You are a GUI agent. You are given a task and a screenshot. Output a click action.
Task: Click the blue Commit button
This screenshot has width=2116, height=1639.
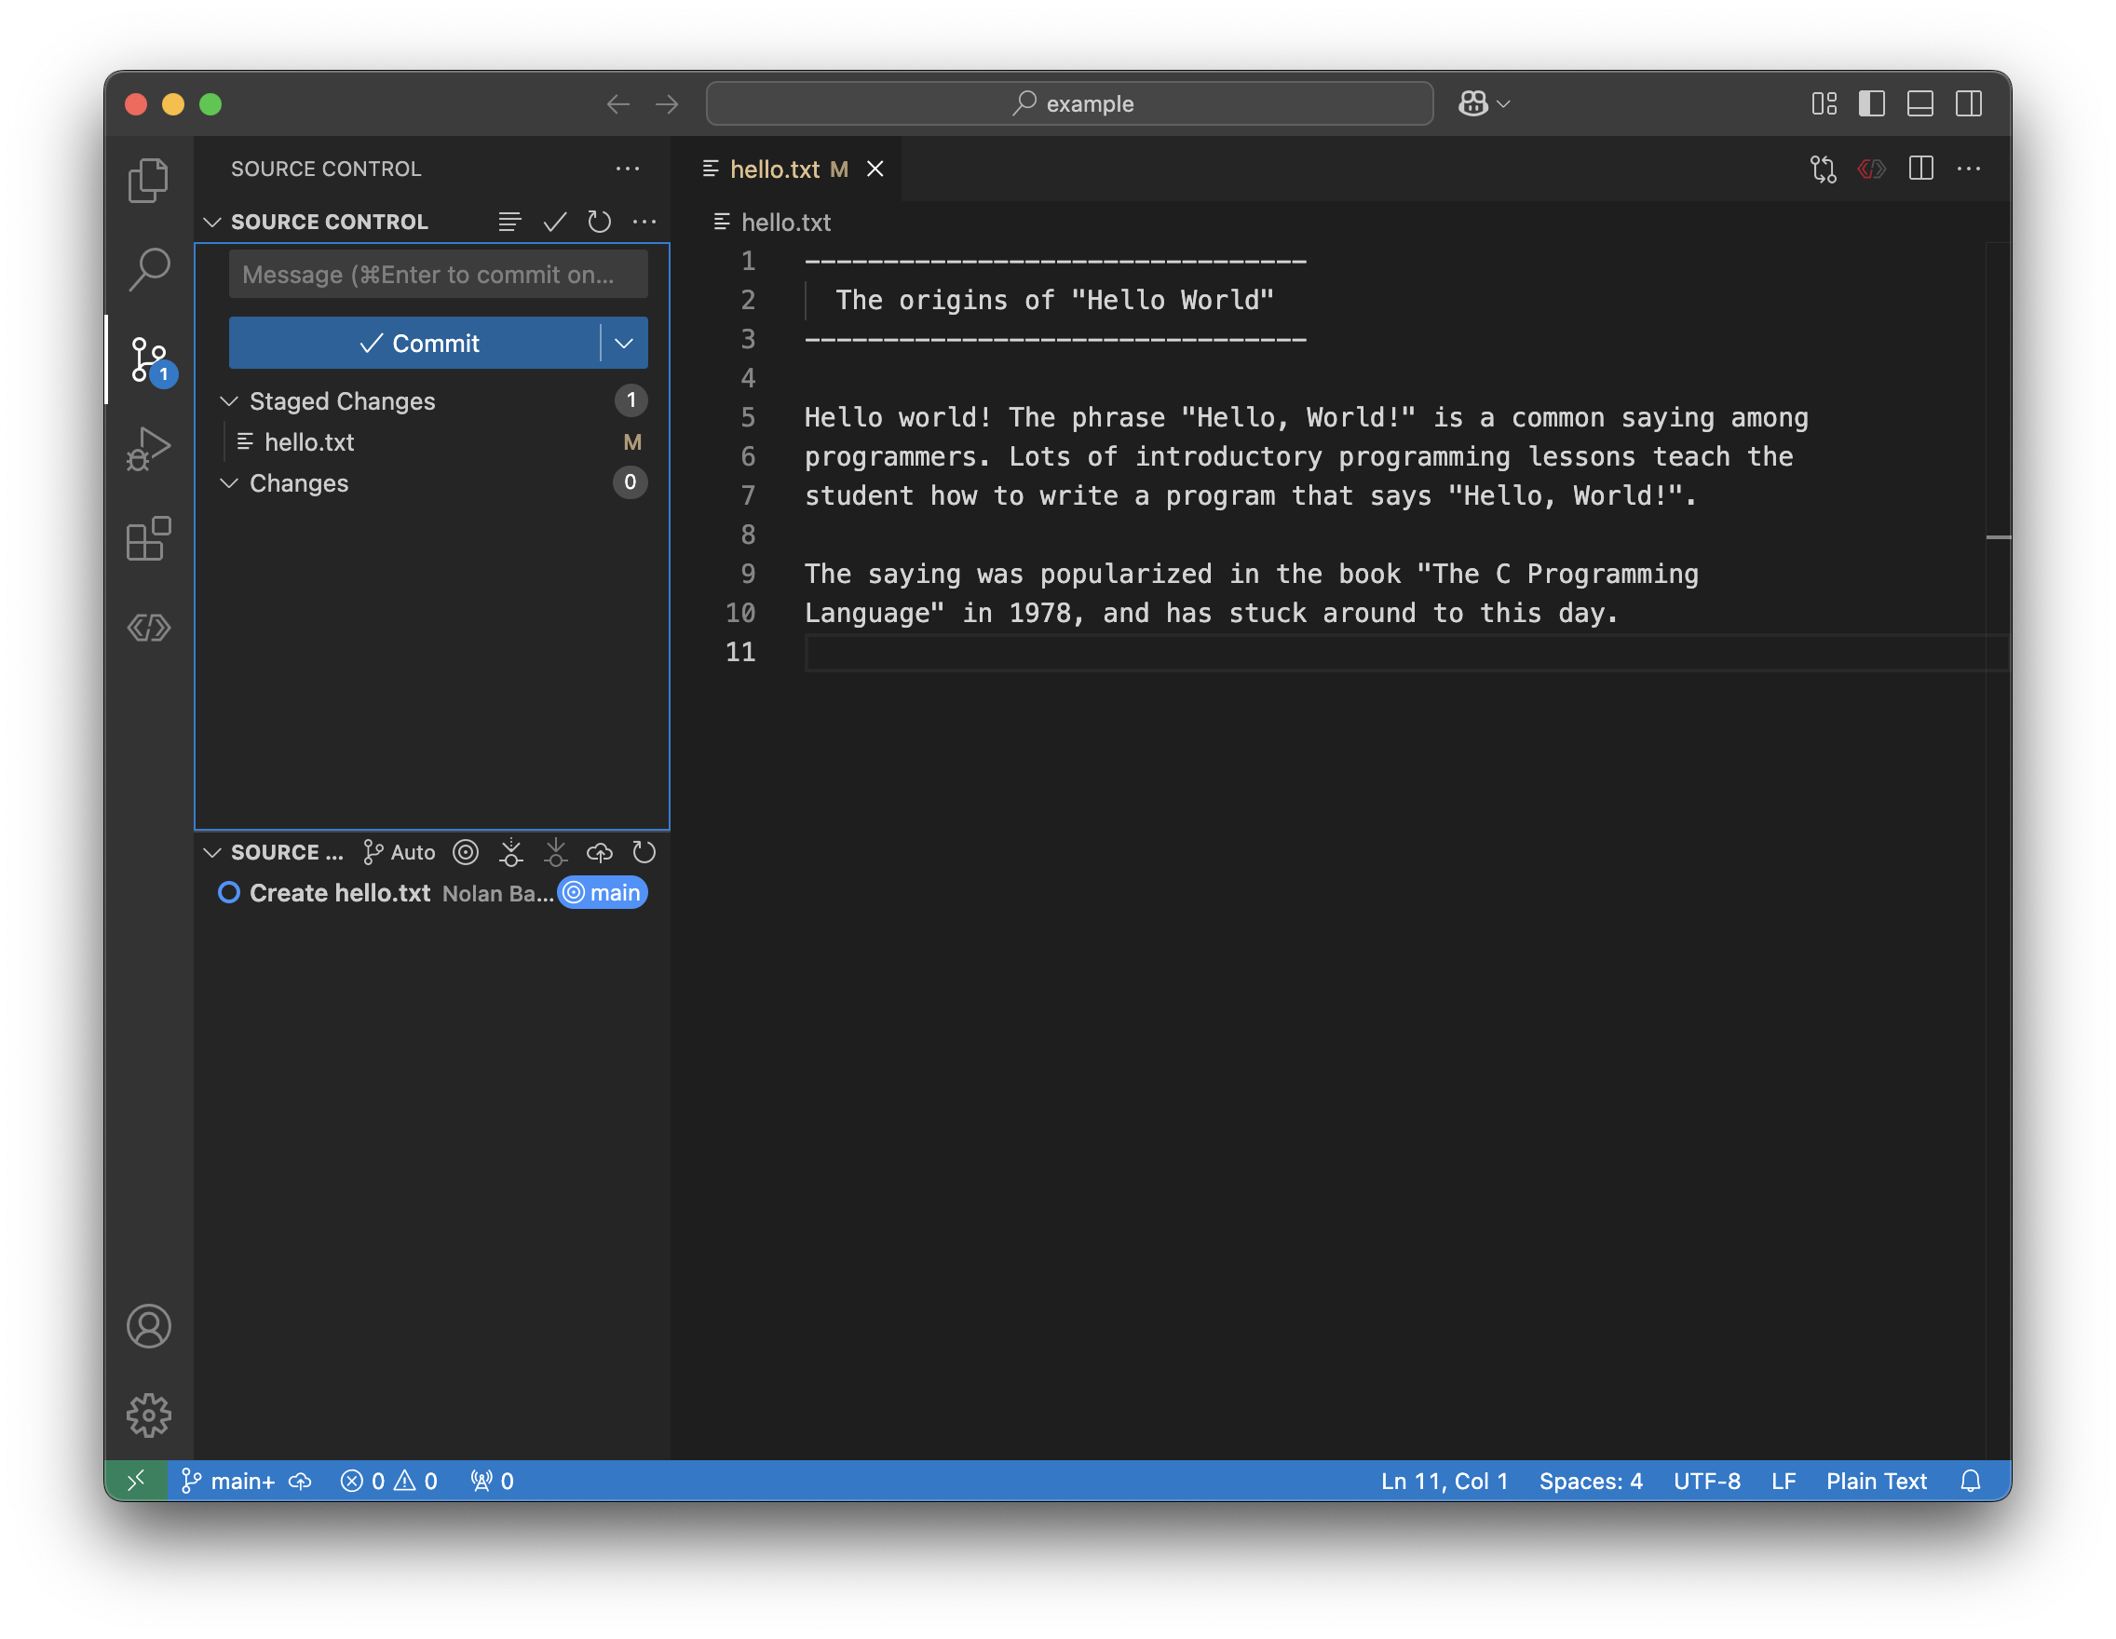click(x=414, y=343)
